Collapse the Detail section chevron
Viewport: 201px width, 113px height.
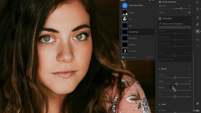tap(159, 104)
